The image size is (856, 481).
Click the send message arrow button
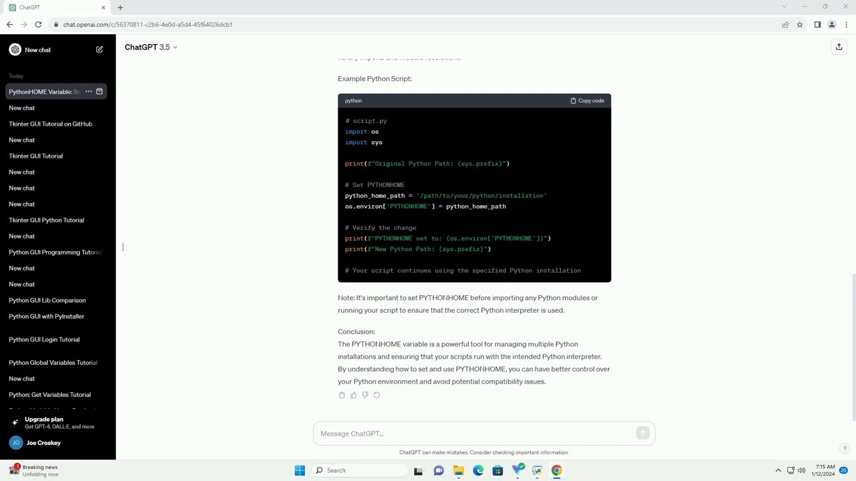click(643, 434)
